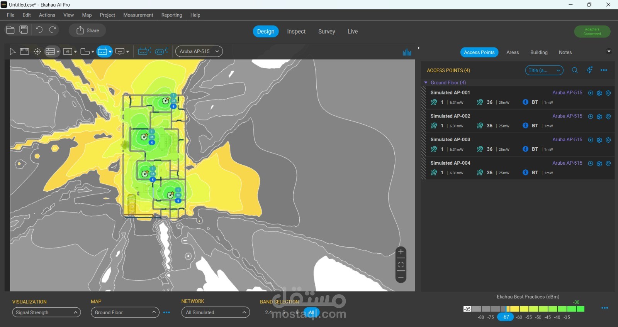Fit the floor map to screen
This screenshot has width=618, height=327.
point(401,265)
